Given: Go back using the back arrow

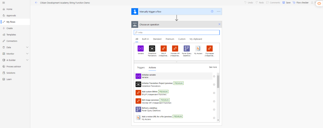Looking at the screenshot, I should click(37, 3).
